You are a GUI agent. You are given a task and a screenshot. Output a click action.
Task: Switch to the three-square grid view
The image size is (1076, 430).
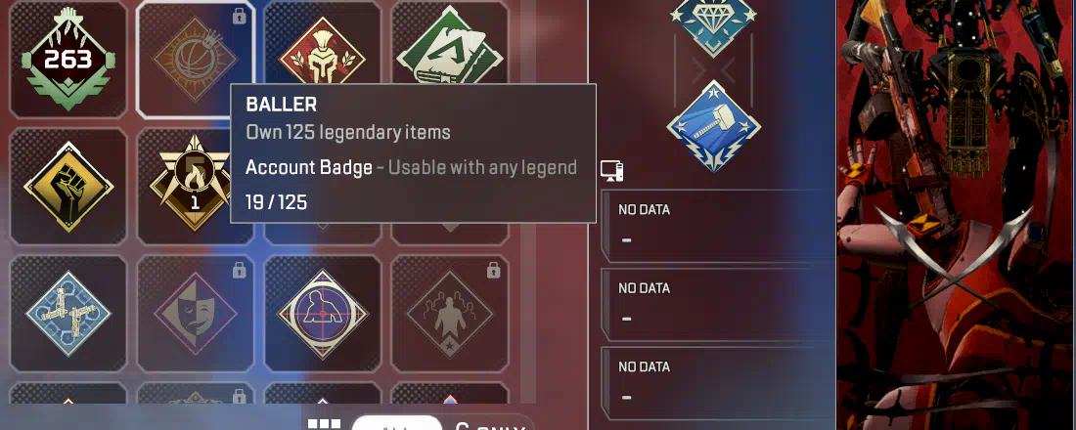324,424
